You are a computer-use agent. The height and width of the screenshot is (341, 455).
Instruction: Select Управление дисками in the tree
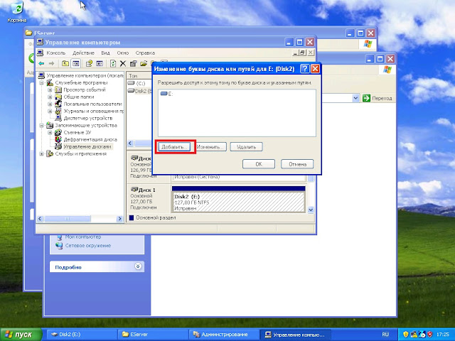[87, 147]
